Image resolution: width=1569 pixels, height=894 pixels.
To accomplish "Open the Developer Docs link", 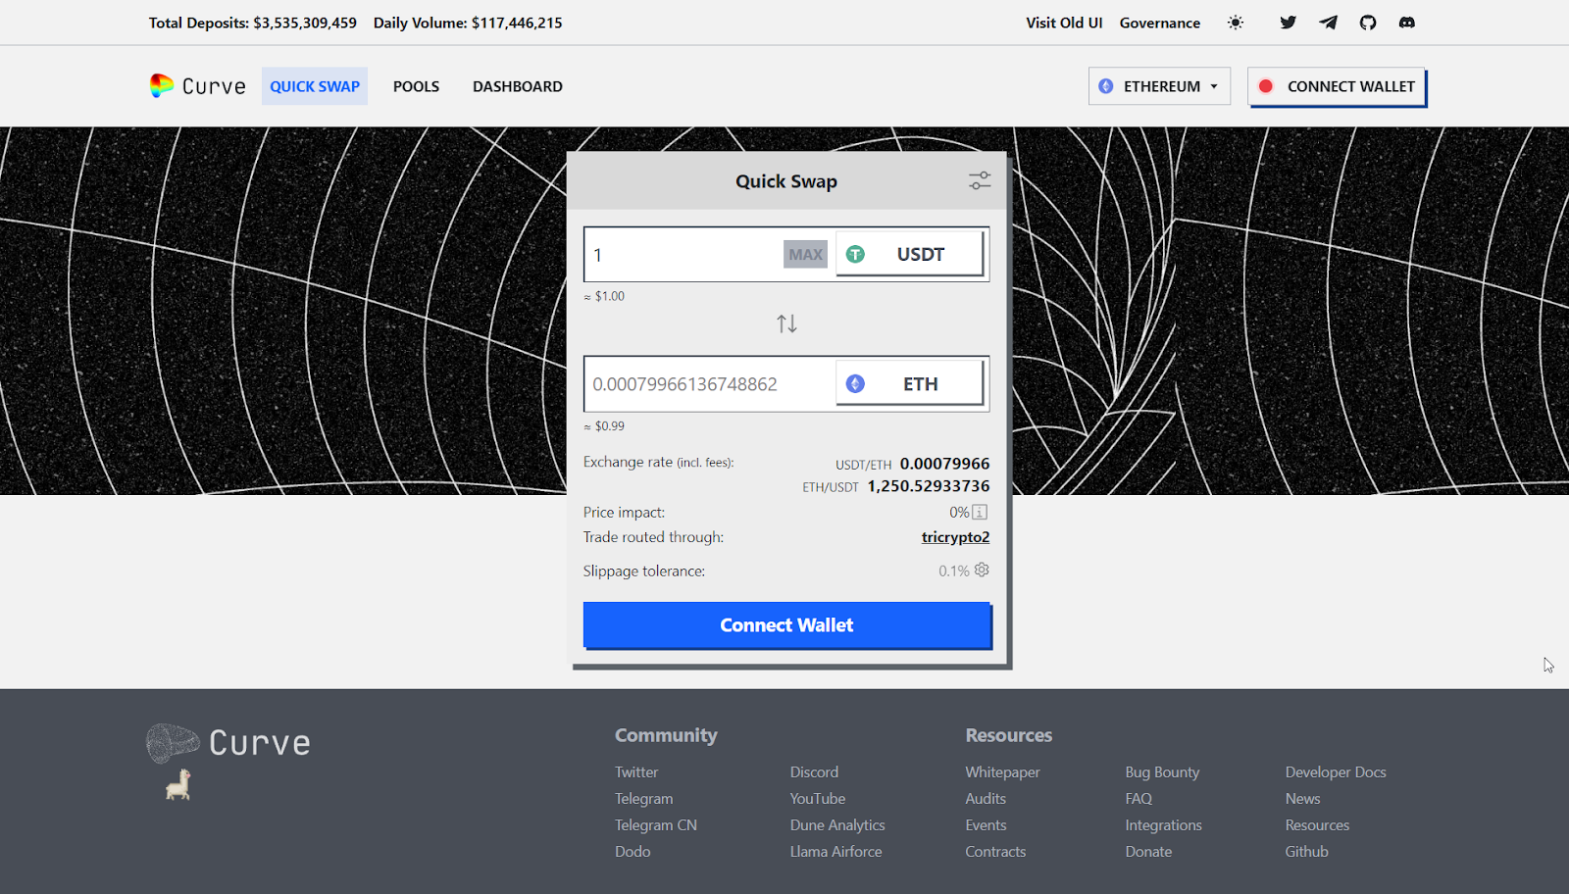I will (x=1336, y=772).
